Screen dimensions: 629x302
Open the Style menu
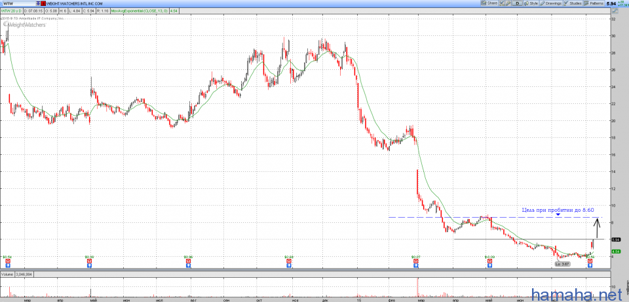(531, 3)
